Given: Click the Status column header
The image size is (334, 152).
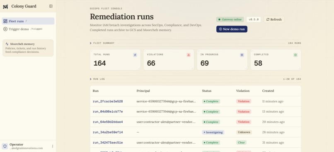Looking at the screenshot, I should (207, 91).
